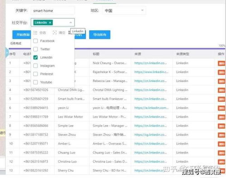Open the 地区 dropdown showing 中国
Image resolution: width=226 pixels, height=178 pixels.
[x=124, y=10]
